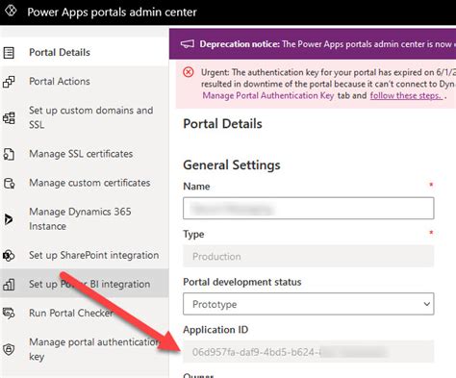The image size is (456, 378).
Task: Click the Prototype dropdown chevron arrow
Action: pos(426,304)
